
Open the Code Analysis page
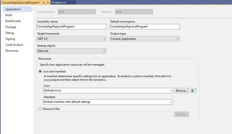point(14,45)
